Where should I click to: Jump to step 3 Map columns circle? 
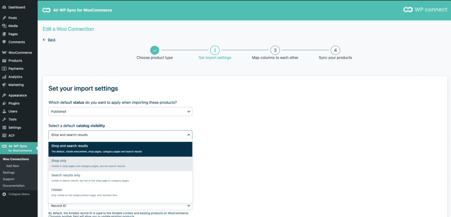[274, 50]
